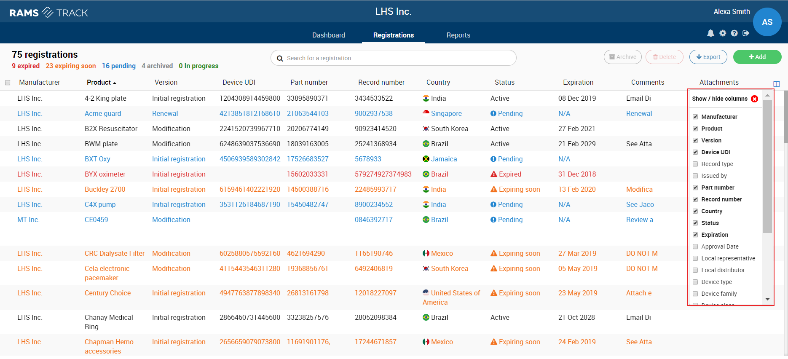
Task: Click the help question mark icon
Action: click(x=734, y=33)
